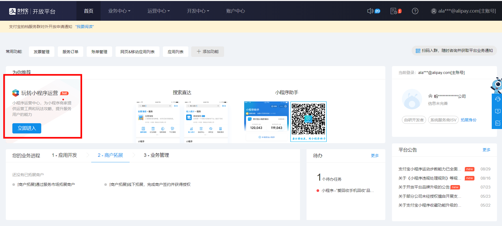The height and width of the screenshot is (226, 502).
Task: Click the user account avatar icon
Action: [x=434, y=11]
